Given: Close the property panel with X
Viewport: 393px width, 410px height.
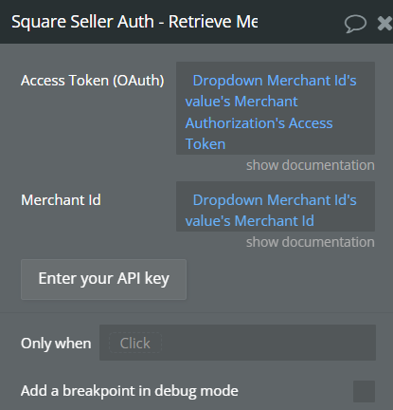Looking at the screenshot, I should [385, 24].
